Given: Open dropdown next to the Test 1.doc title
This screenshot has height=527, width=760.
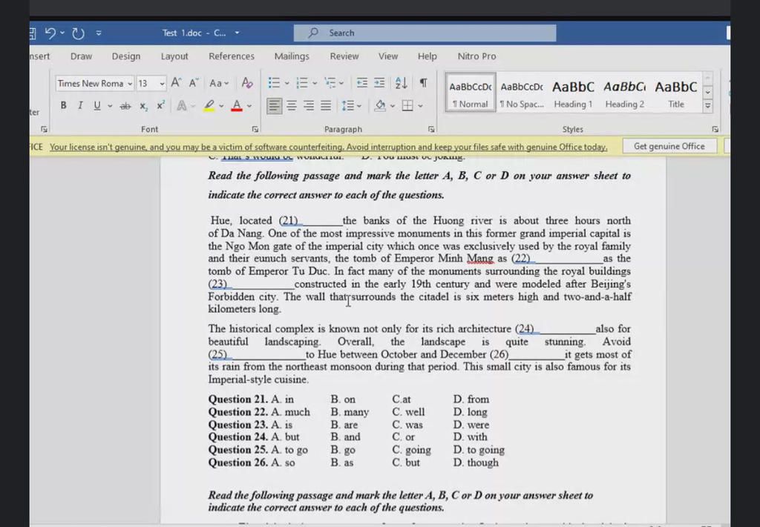Looking at the screenshot, I should point(237,33).
